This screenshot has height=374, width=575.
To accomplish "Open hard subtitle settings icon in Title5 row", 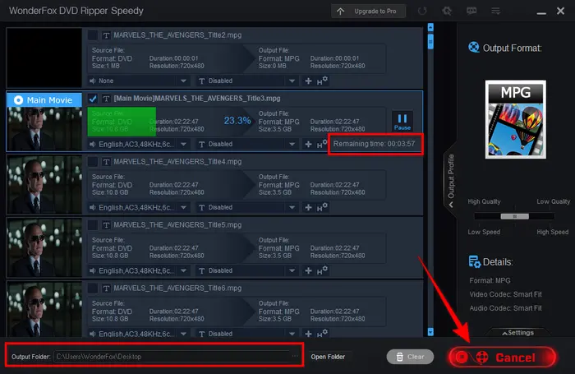I will pyautogui.click(x=322, y=270).
